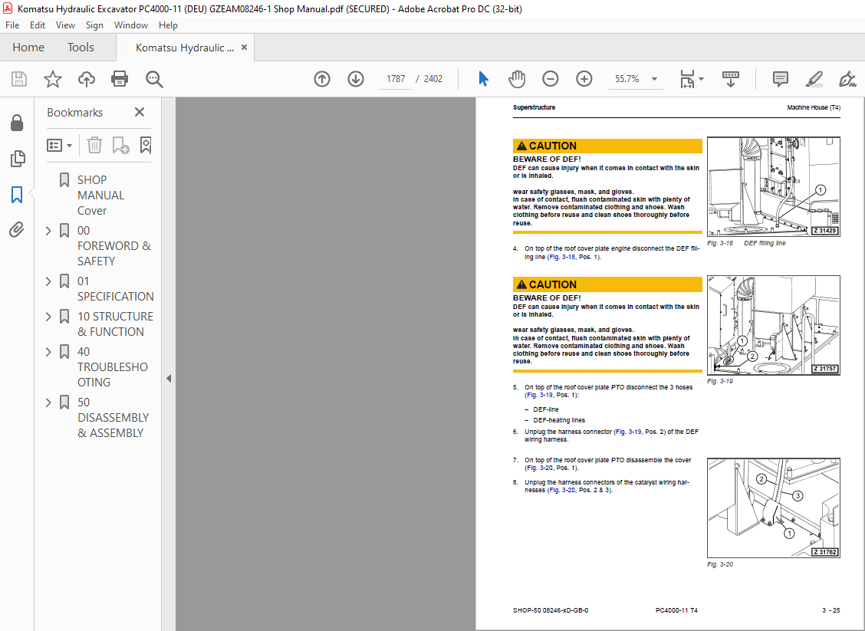This screenshot has height=631, width=865.
Task: Click the zoom value 55.7% field
Action: (x=627, y=79)
